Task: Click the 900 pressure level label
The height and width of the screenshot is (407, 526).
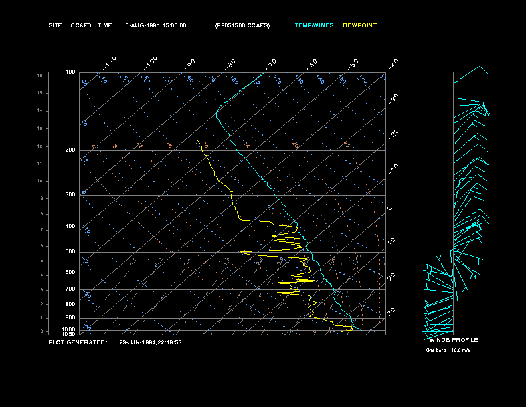Action: (70, 318)
